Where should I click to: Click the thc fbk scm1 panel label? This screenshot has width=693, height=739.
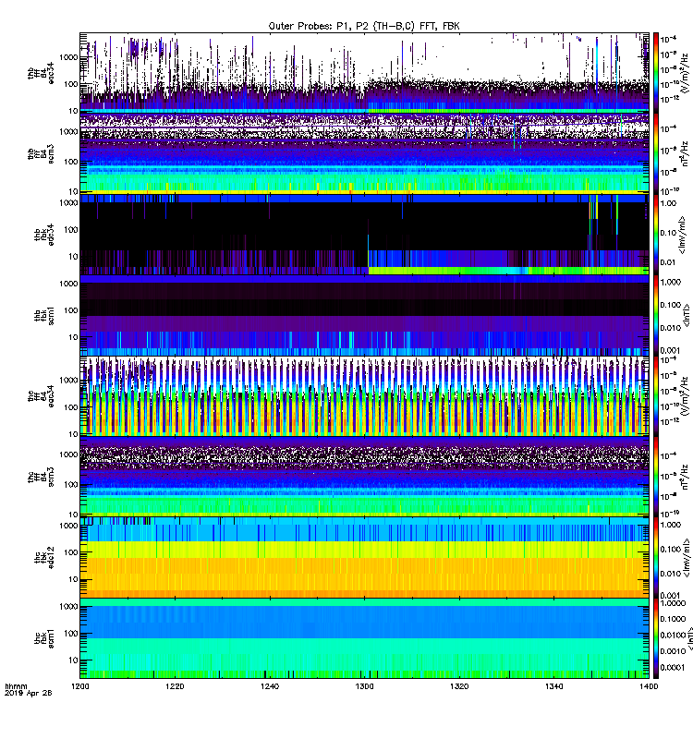click(43, 638)
